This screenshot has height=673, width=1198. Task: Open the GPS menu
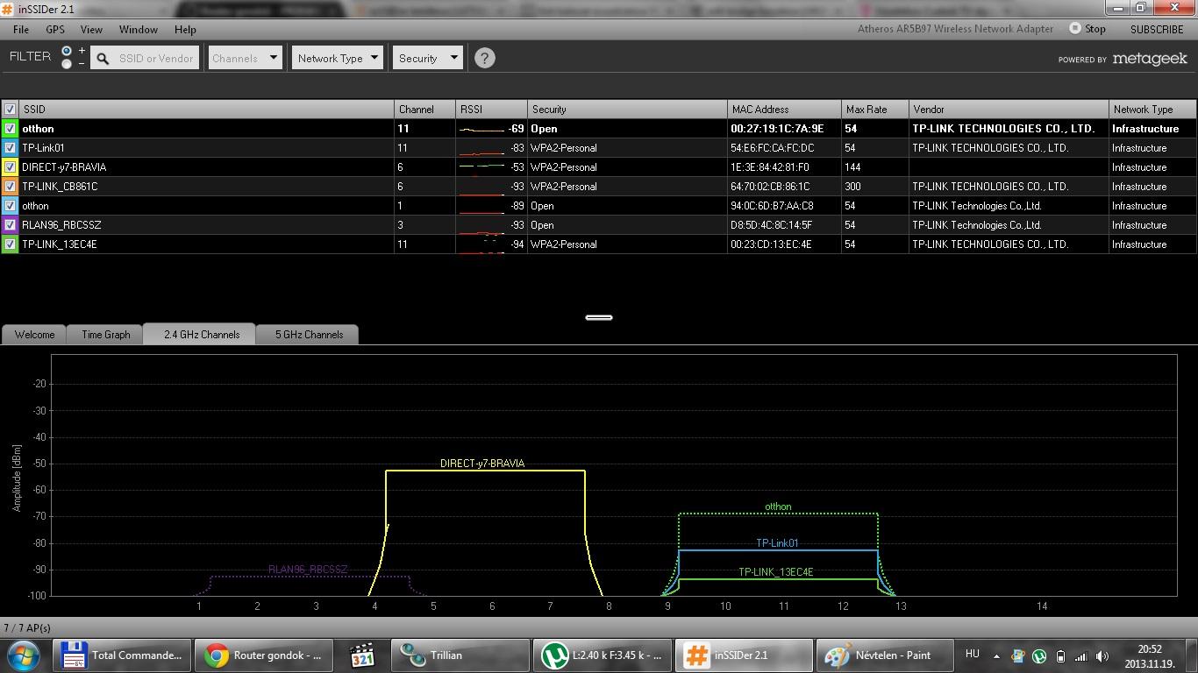click(55, 29)
